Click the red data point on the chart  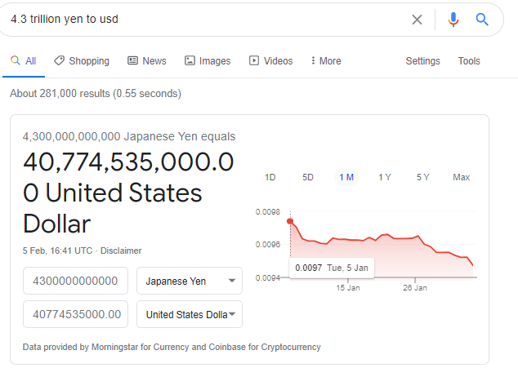[290, 221]
